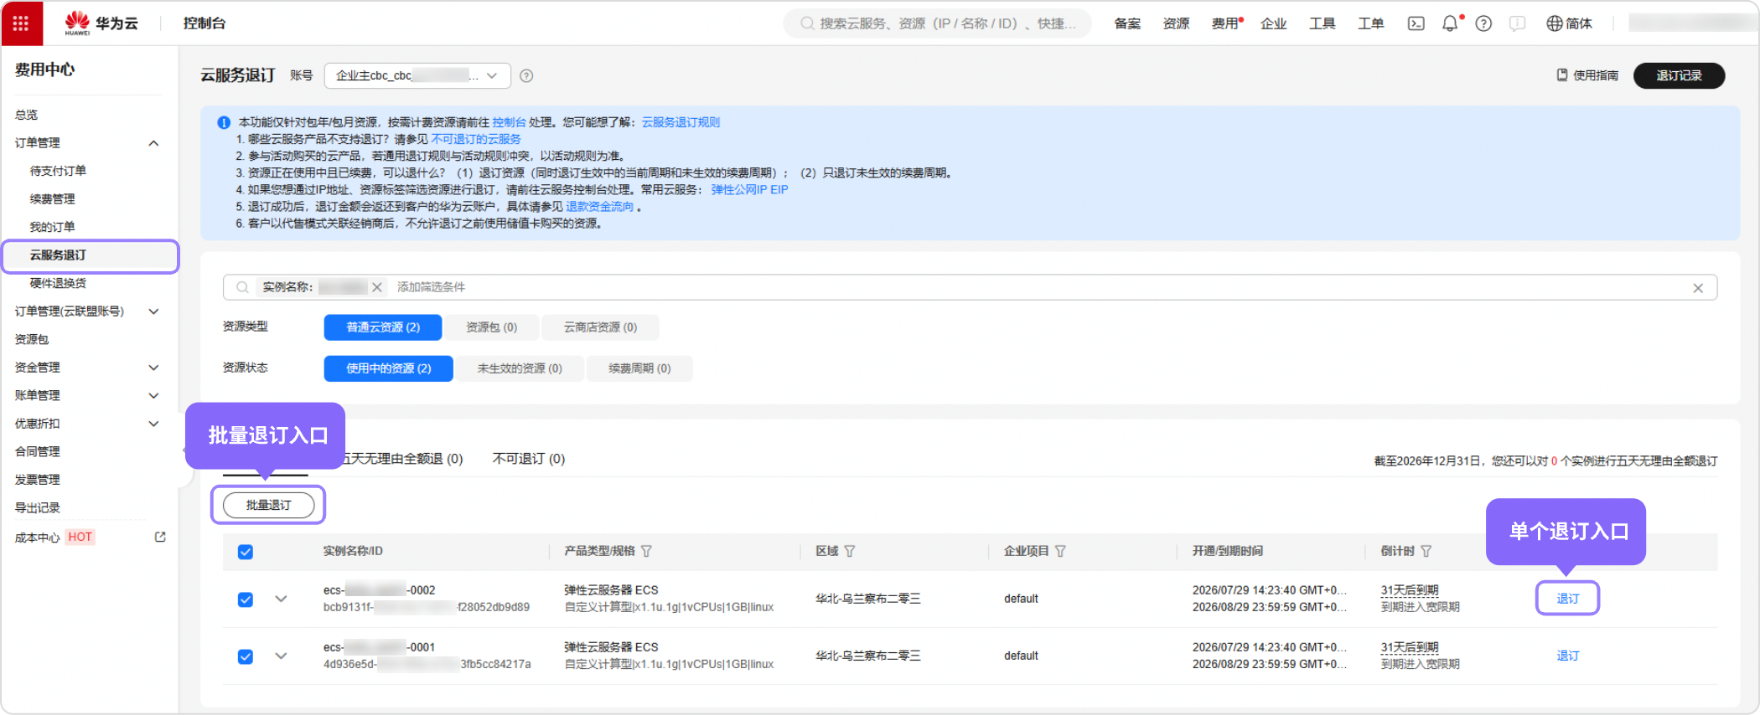The height and width of the screenshot is (715, 1760).
Task: Open 成本中心 HOT in the sidebar
Action: click(x=54, y=538)
